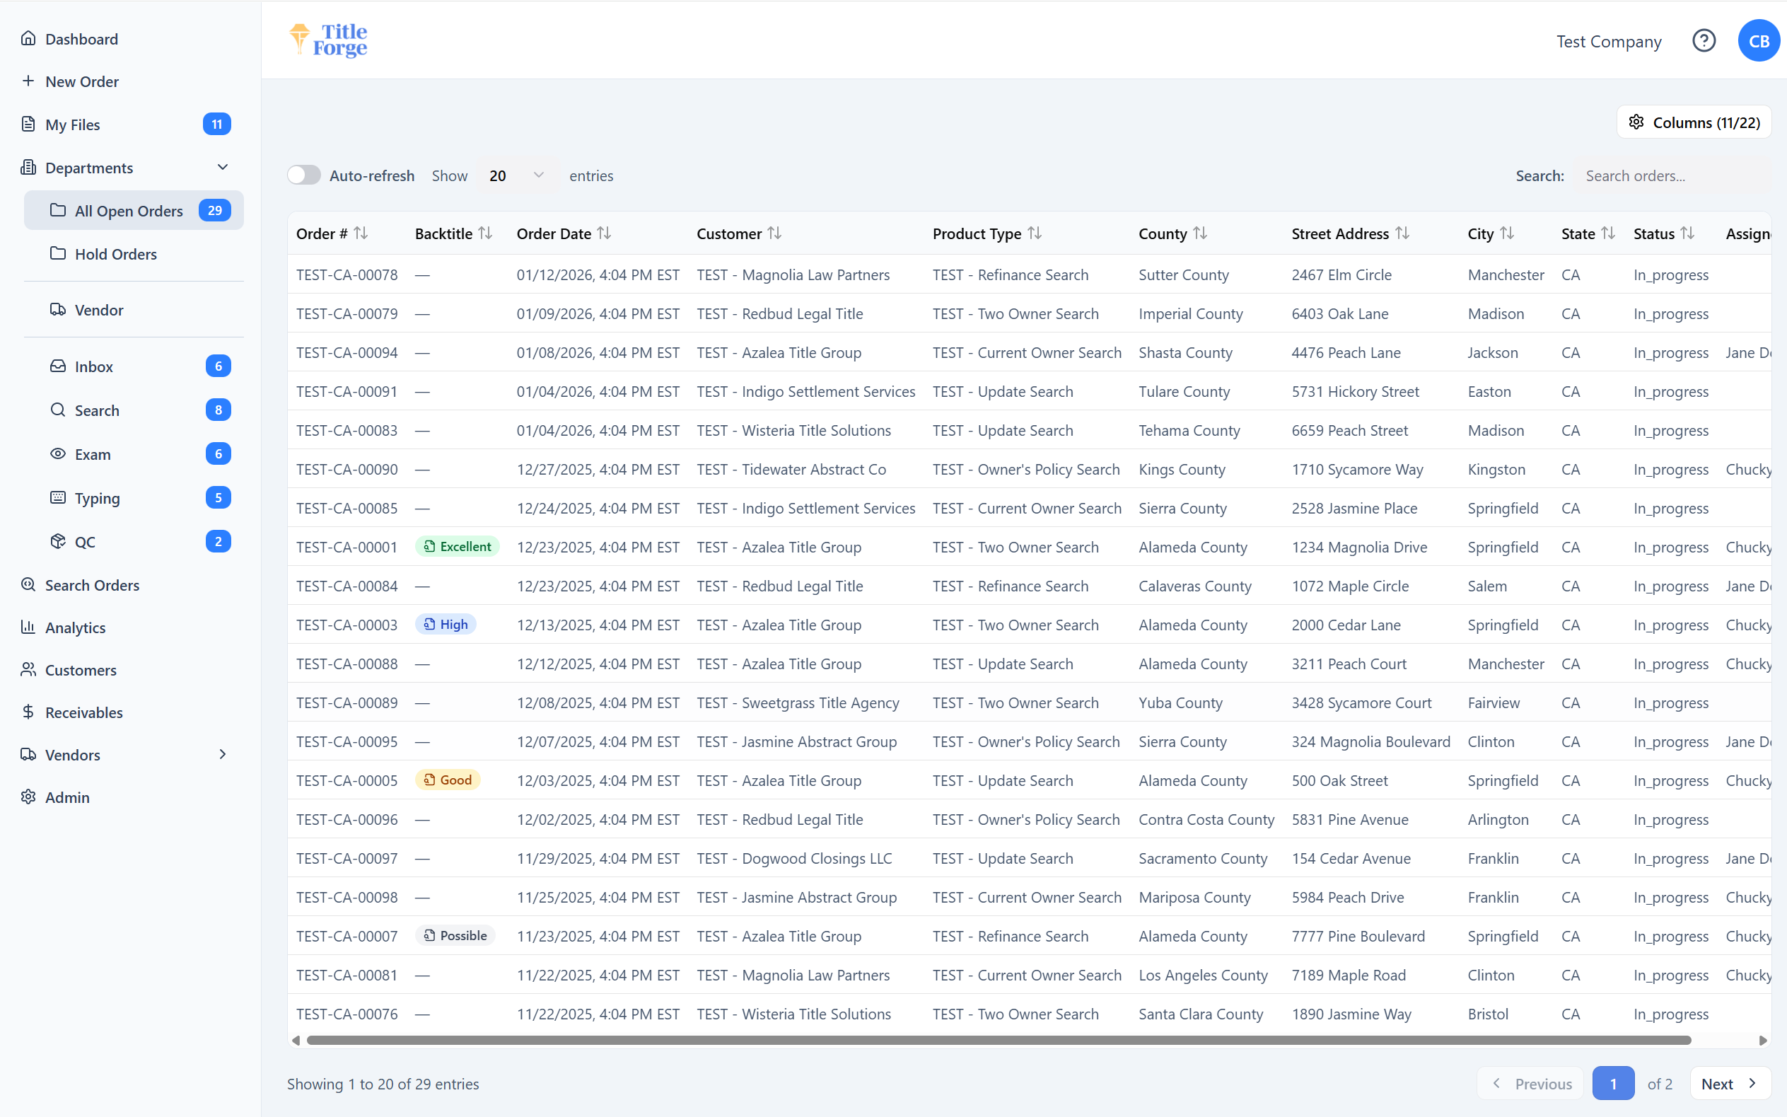Click the Typing keyboard icon

coord(57,497)
